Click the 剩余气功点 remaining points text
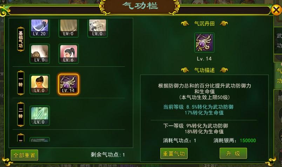Viewport: 282px width, 167px height. (108, 154)
